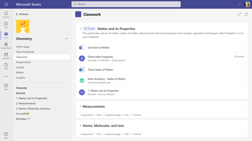Click the Matter and its Properties module heading
Image resolution: width=252 pixels, height=141 pixels.
click(116, 29)
